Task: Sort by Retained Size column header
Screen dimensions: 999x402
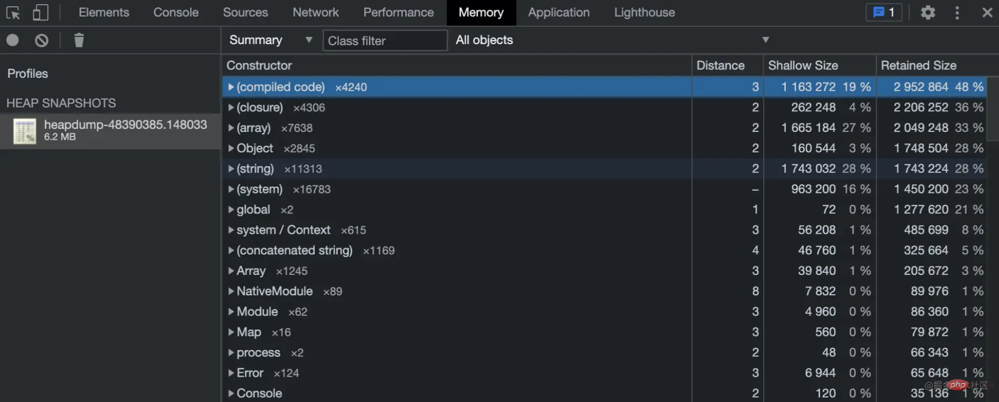Action: coord(932,65)
